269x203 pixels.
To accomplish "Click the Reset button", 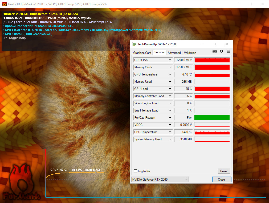I will tap(224, 171).
